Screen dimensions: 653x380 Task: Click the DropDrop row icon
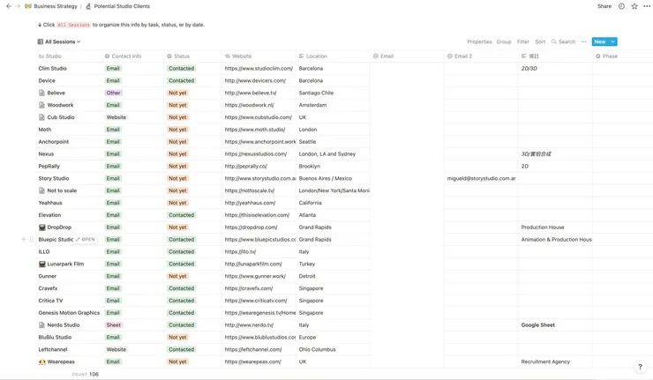pyautogui.click(x=41, y=227)
